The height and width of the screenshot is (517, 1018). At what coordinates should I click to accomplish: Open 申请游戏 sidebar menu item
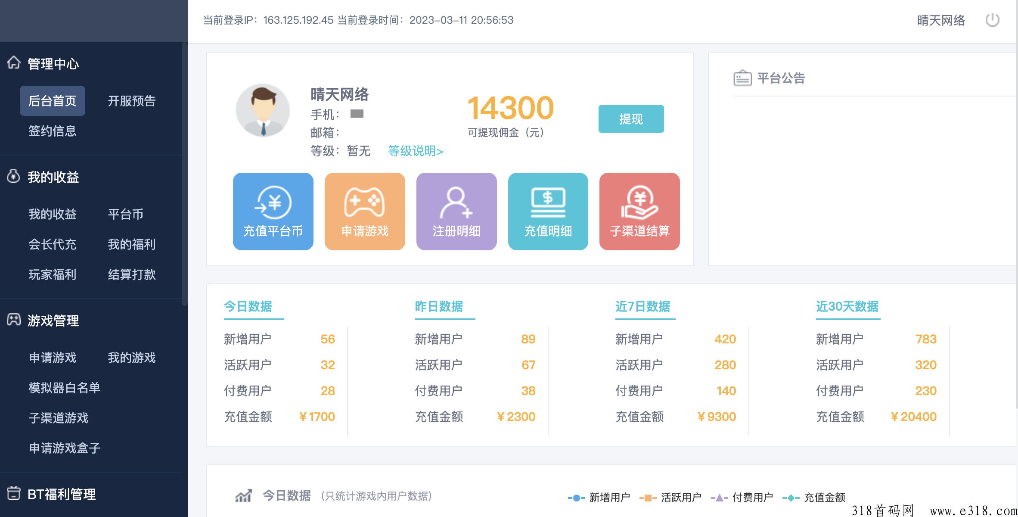coord(53,358)
